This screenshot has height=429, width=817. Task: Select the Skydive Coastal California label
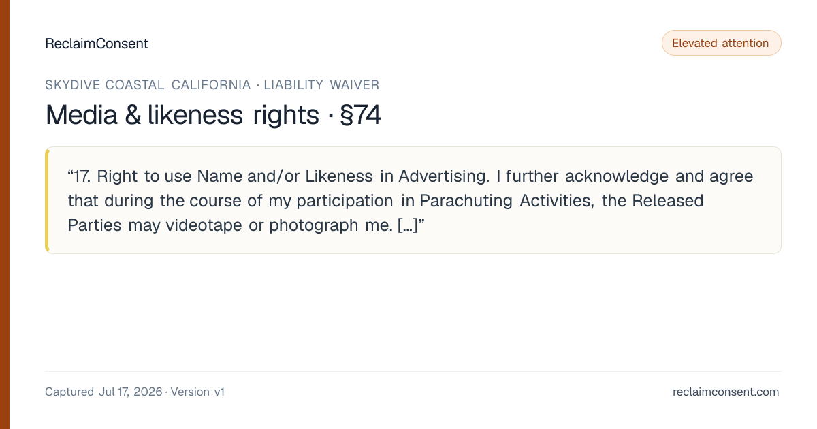[148, 85]
